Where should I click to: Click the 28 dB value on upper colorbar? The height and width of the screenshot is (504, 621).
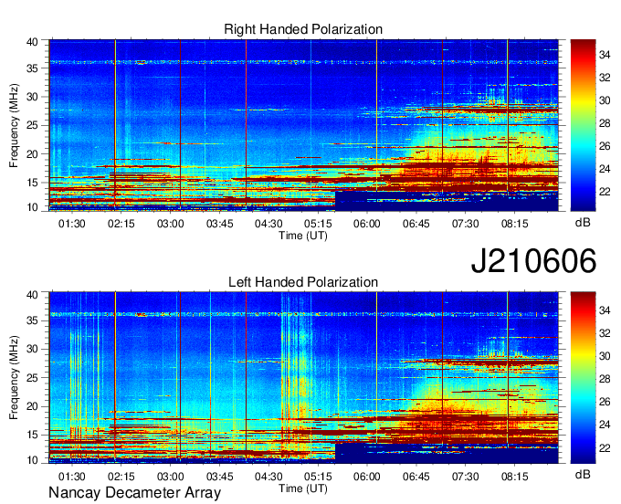click(605, 123)
